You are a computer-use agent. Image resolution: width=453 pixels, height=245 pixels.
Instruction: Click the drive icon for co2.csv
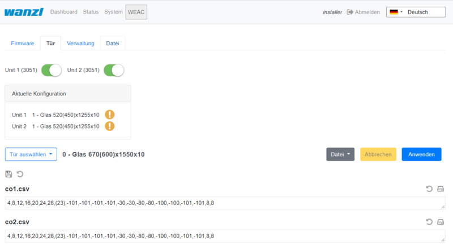[x=441, y=222]
